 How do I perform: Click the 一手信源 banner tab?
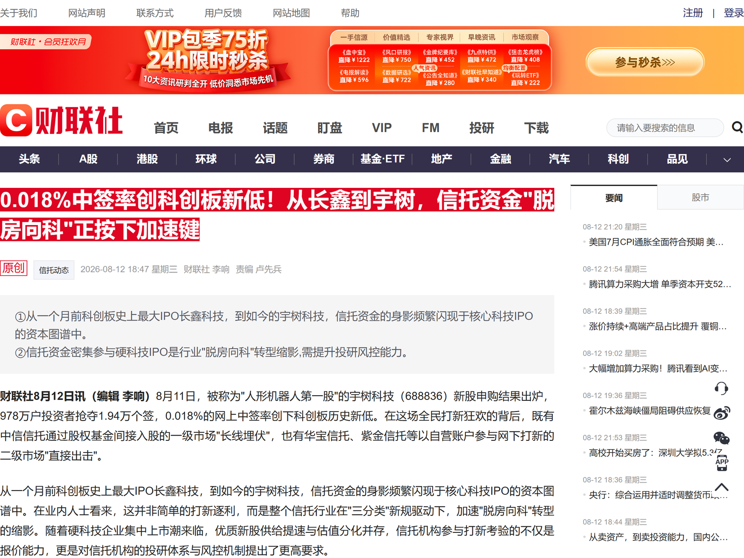pyautogui.click(x=354, y=37)
